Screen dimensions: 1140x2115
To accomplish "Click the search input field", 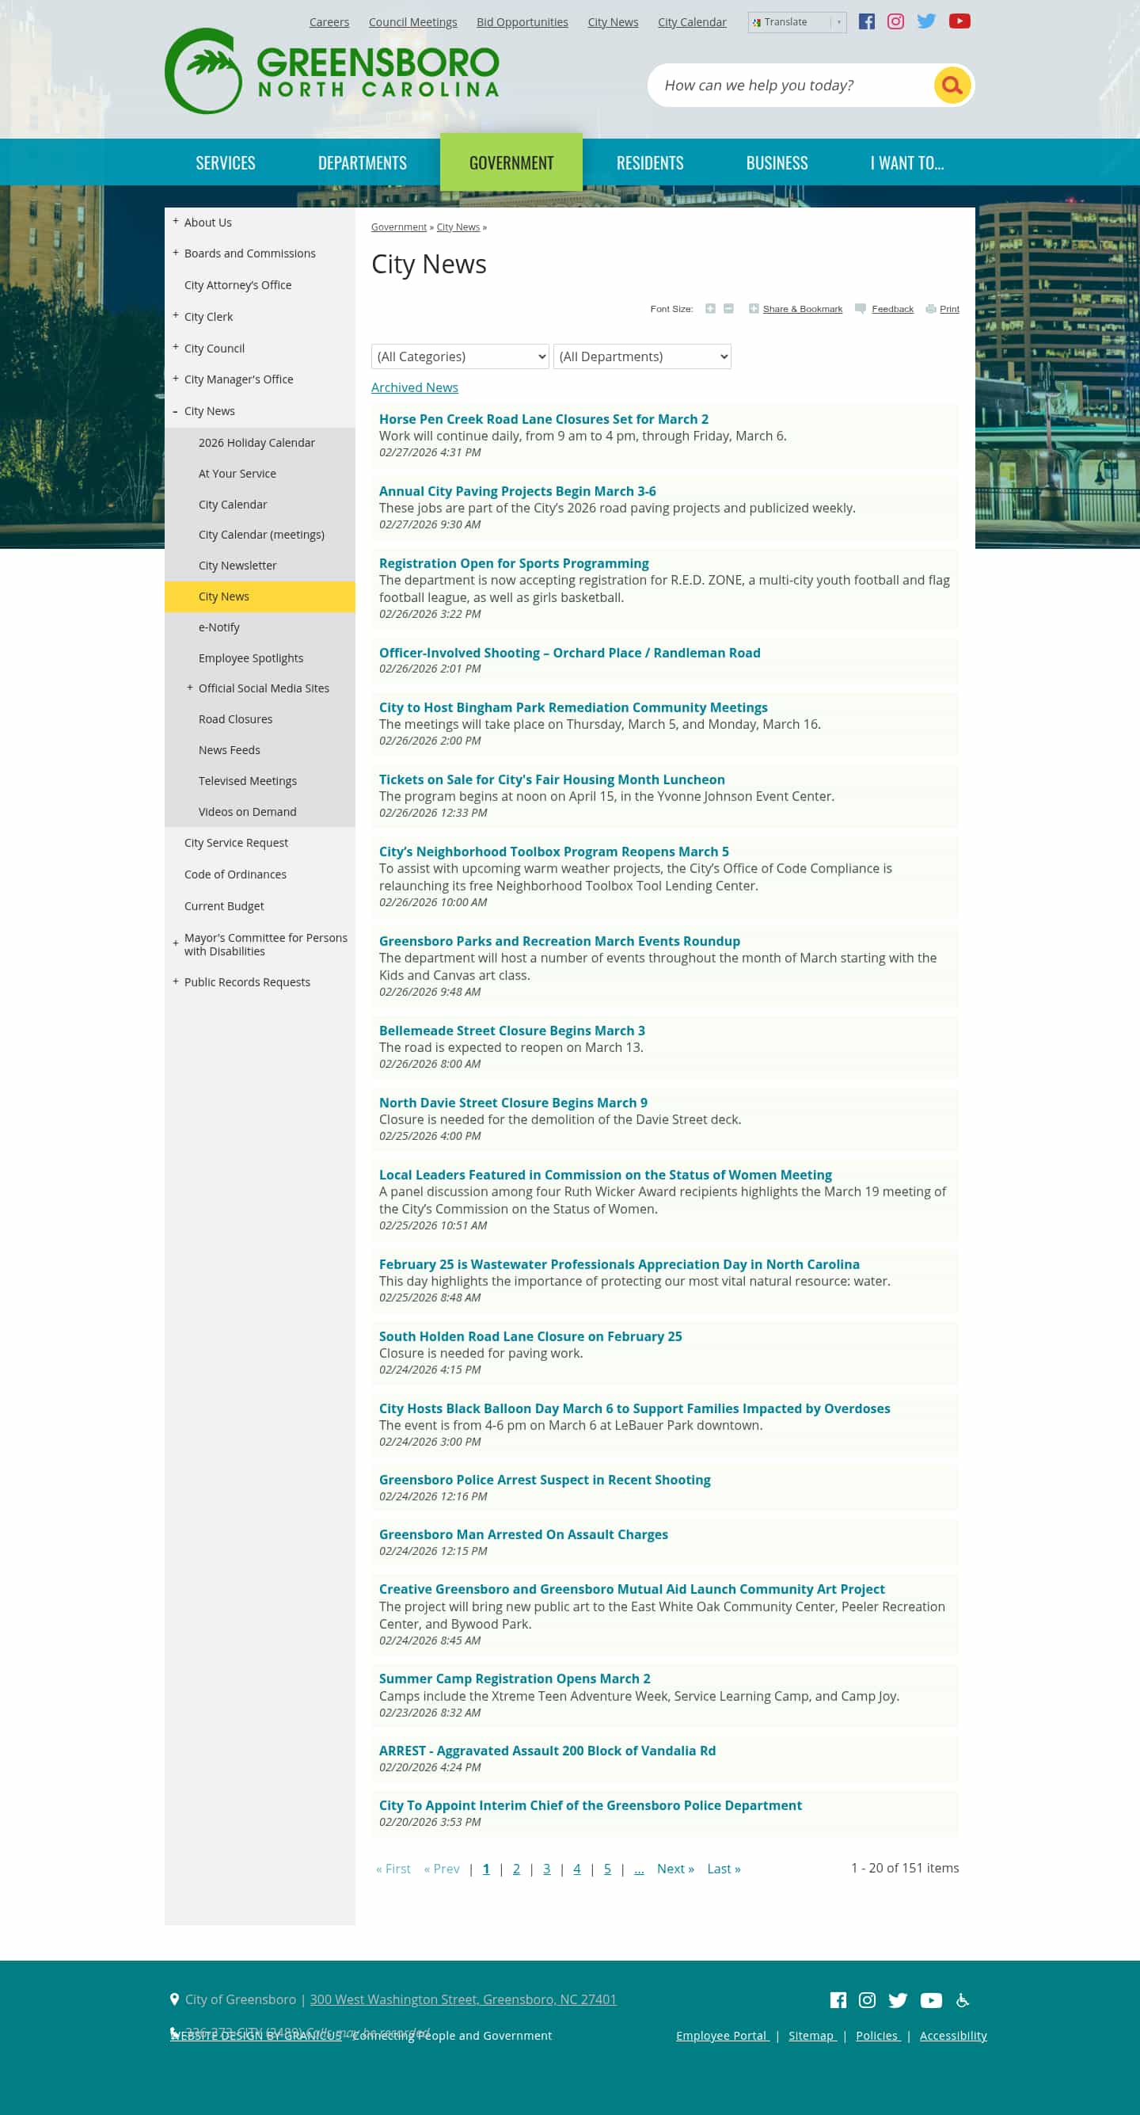I will 792,86.
